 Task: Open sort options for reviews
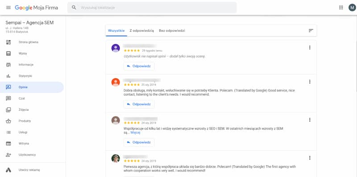(311, 30)
